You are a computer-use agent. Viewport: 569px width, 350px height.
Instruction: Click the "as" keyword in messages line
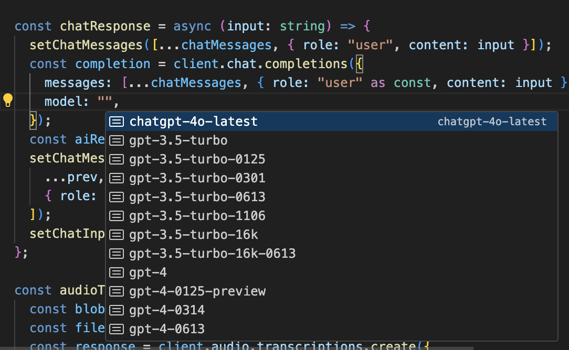(378, 83)
